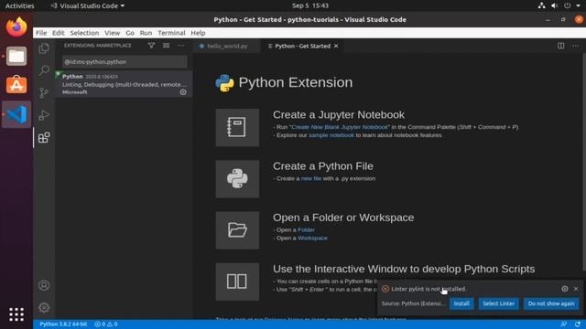Screen dimensions: 586x329
Task: Follow the new file link
Action: [311, 179]
